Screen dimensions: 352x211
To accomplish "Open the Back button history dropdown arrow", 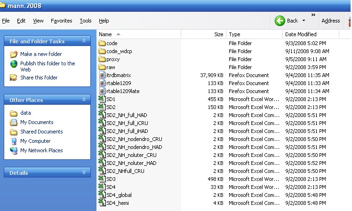I will (304, 21).
